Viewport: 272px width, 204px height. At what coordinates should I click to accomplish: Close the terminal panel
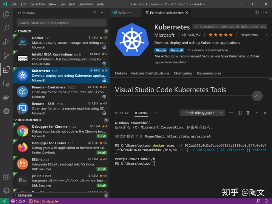tap(265, 113)
